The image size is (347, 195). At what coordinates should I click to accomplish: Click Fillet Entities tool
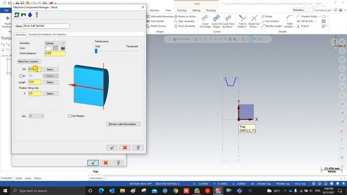click(290, 22)
